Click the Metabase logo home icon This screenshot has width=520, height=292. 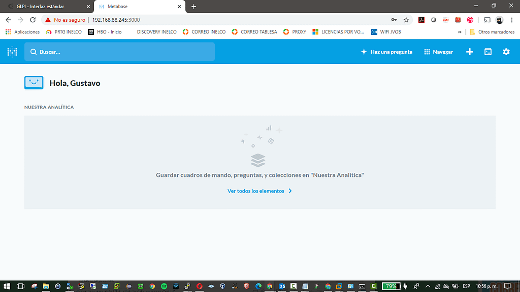click(12, 52)
